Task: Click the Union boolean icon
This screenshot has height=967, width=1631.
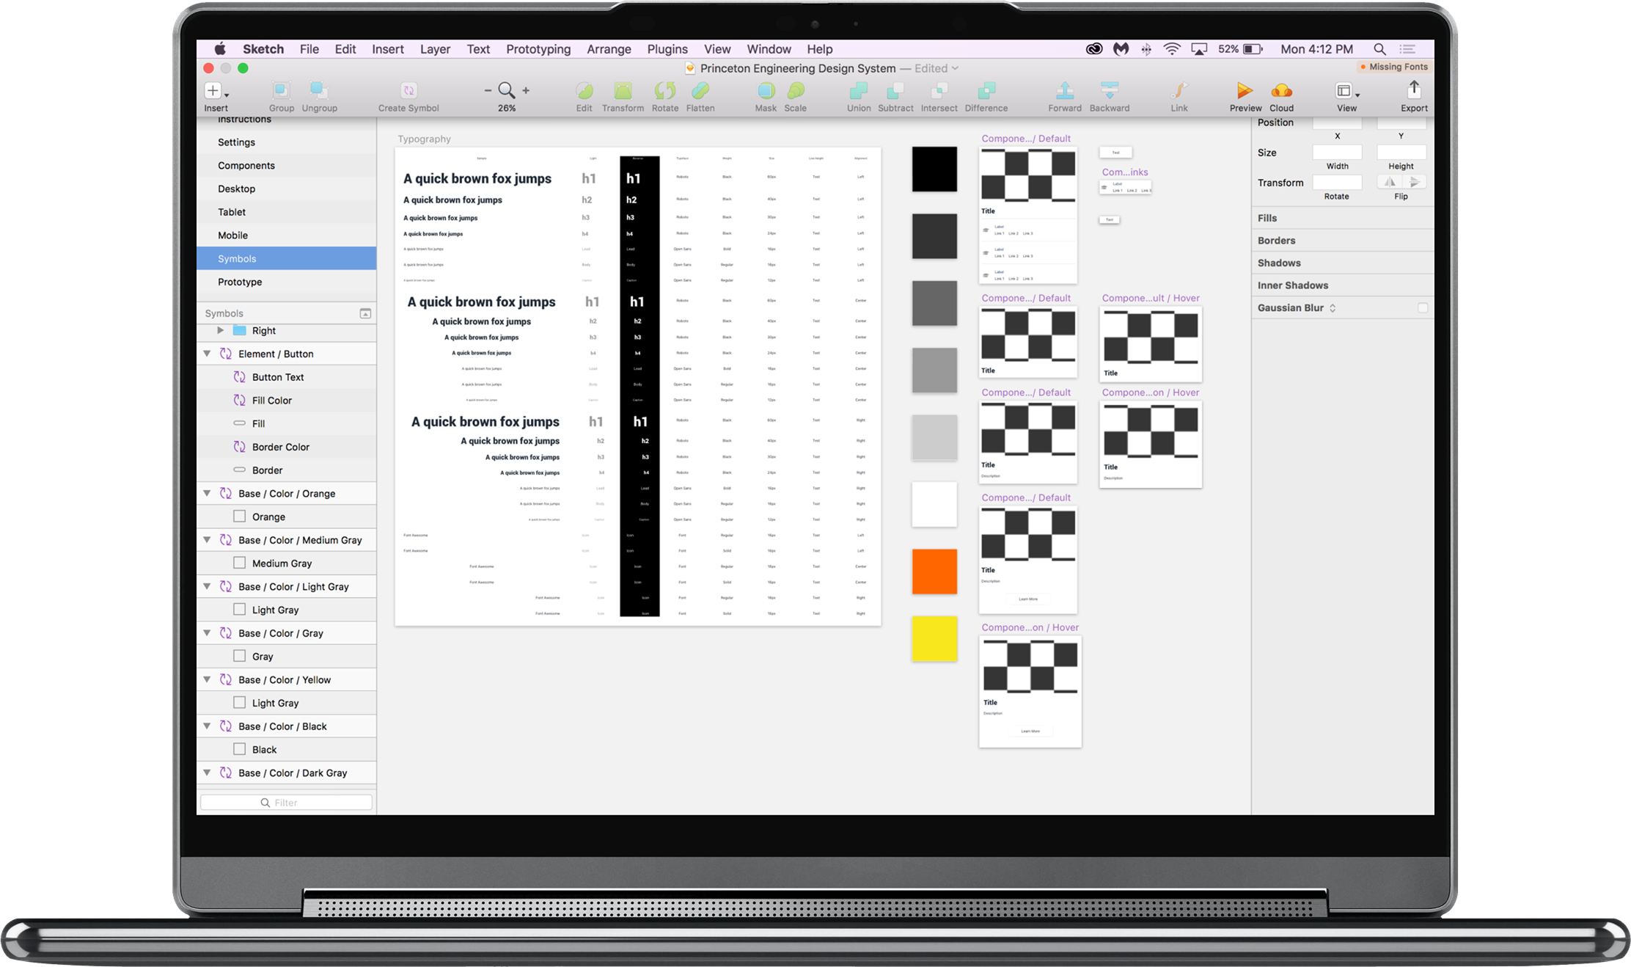Action: click(x=858, y=90)
